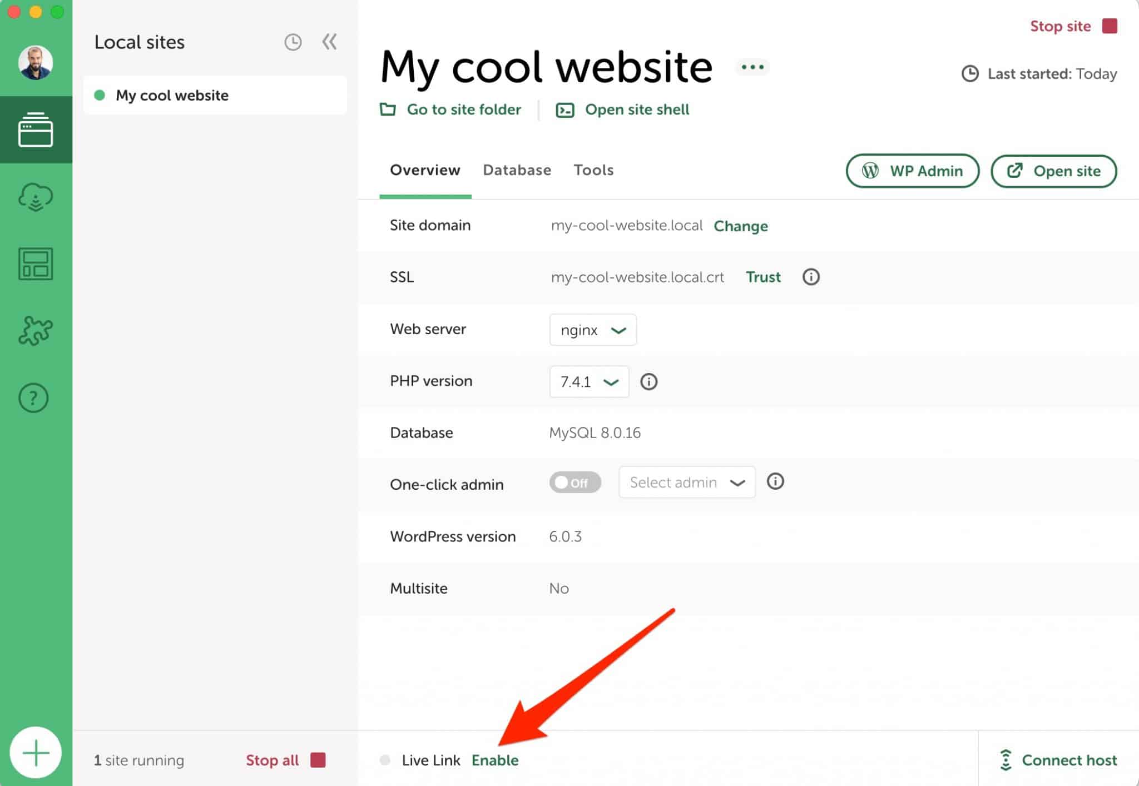Toggle One-click admin on
The height and width of the screenshot is (786, 1139).
575,482
